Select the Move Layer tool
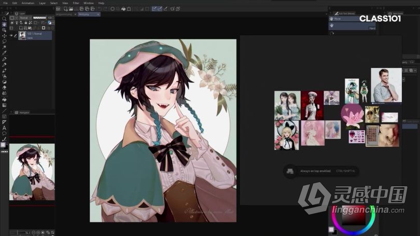Image resolution: width=420 pixels, height=236 pixels. [x=4, y=36]
